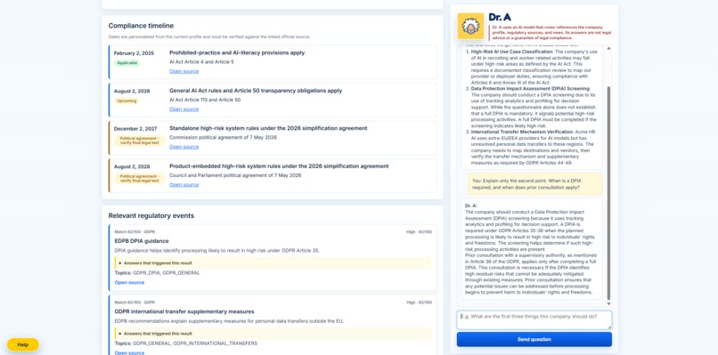Click International Transfer Mechanism Verification item
The height and width of the screenshot is (355, 718).
[534, 148]
